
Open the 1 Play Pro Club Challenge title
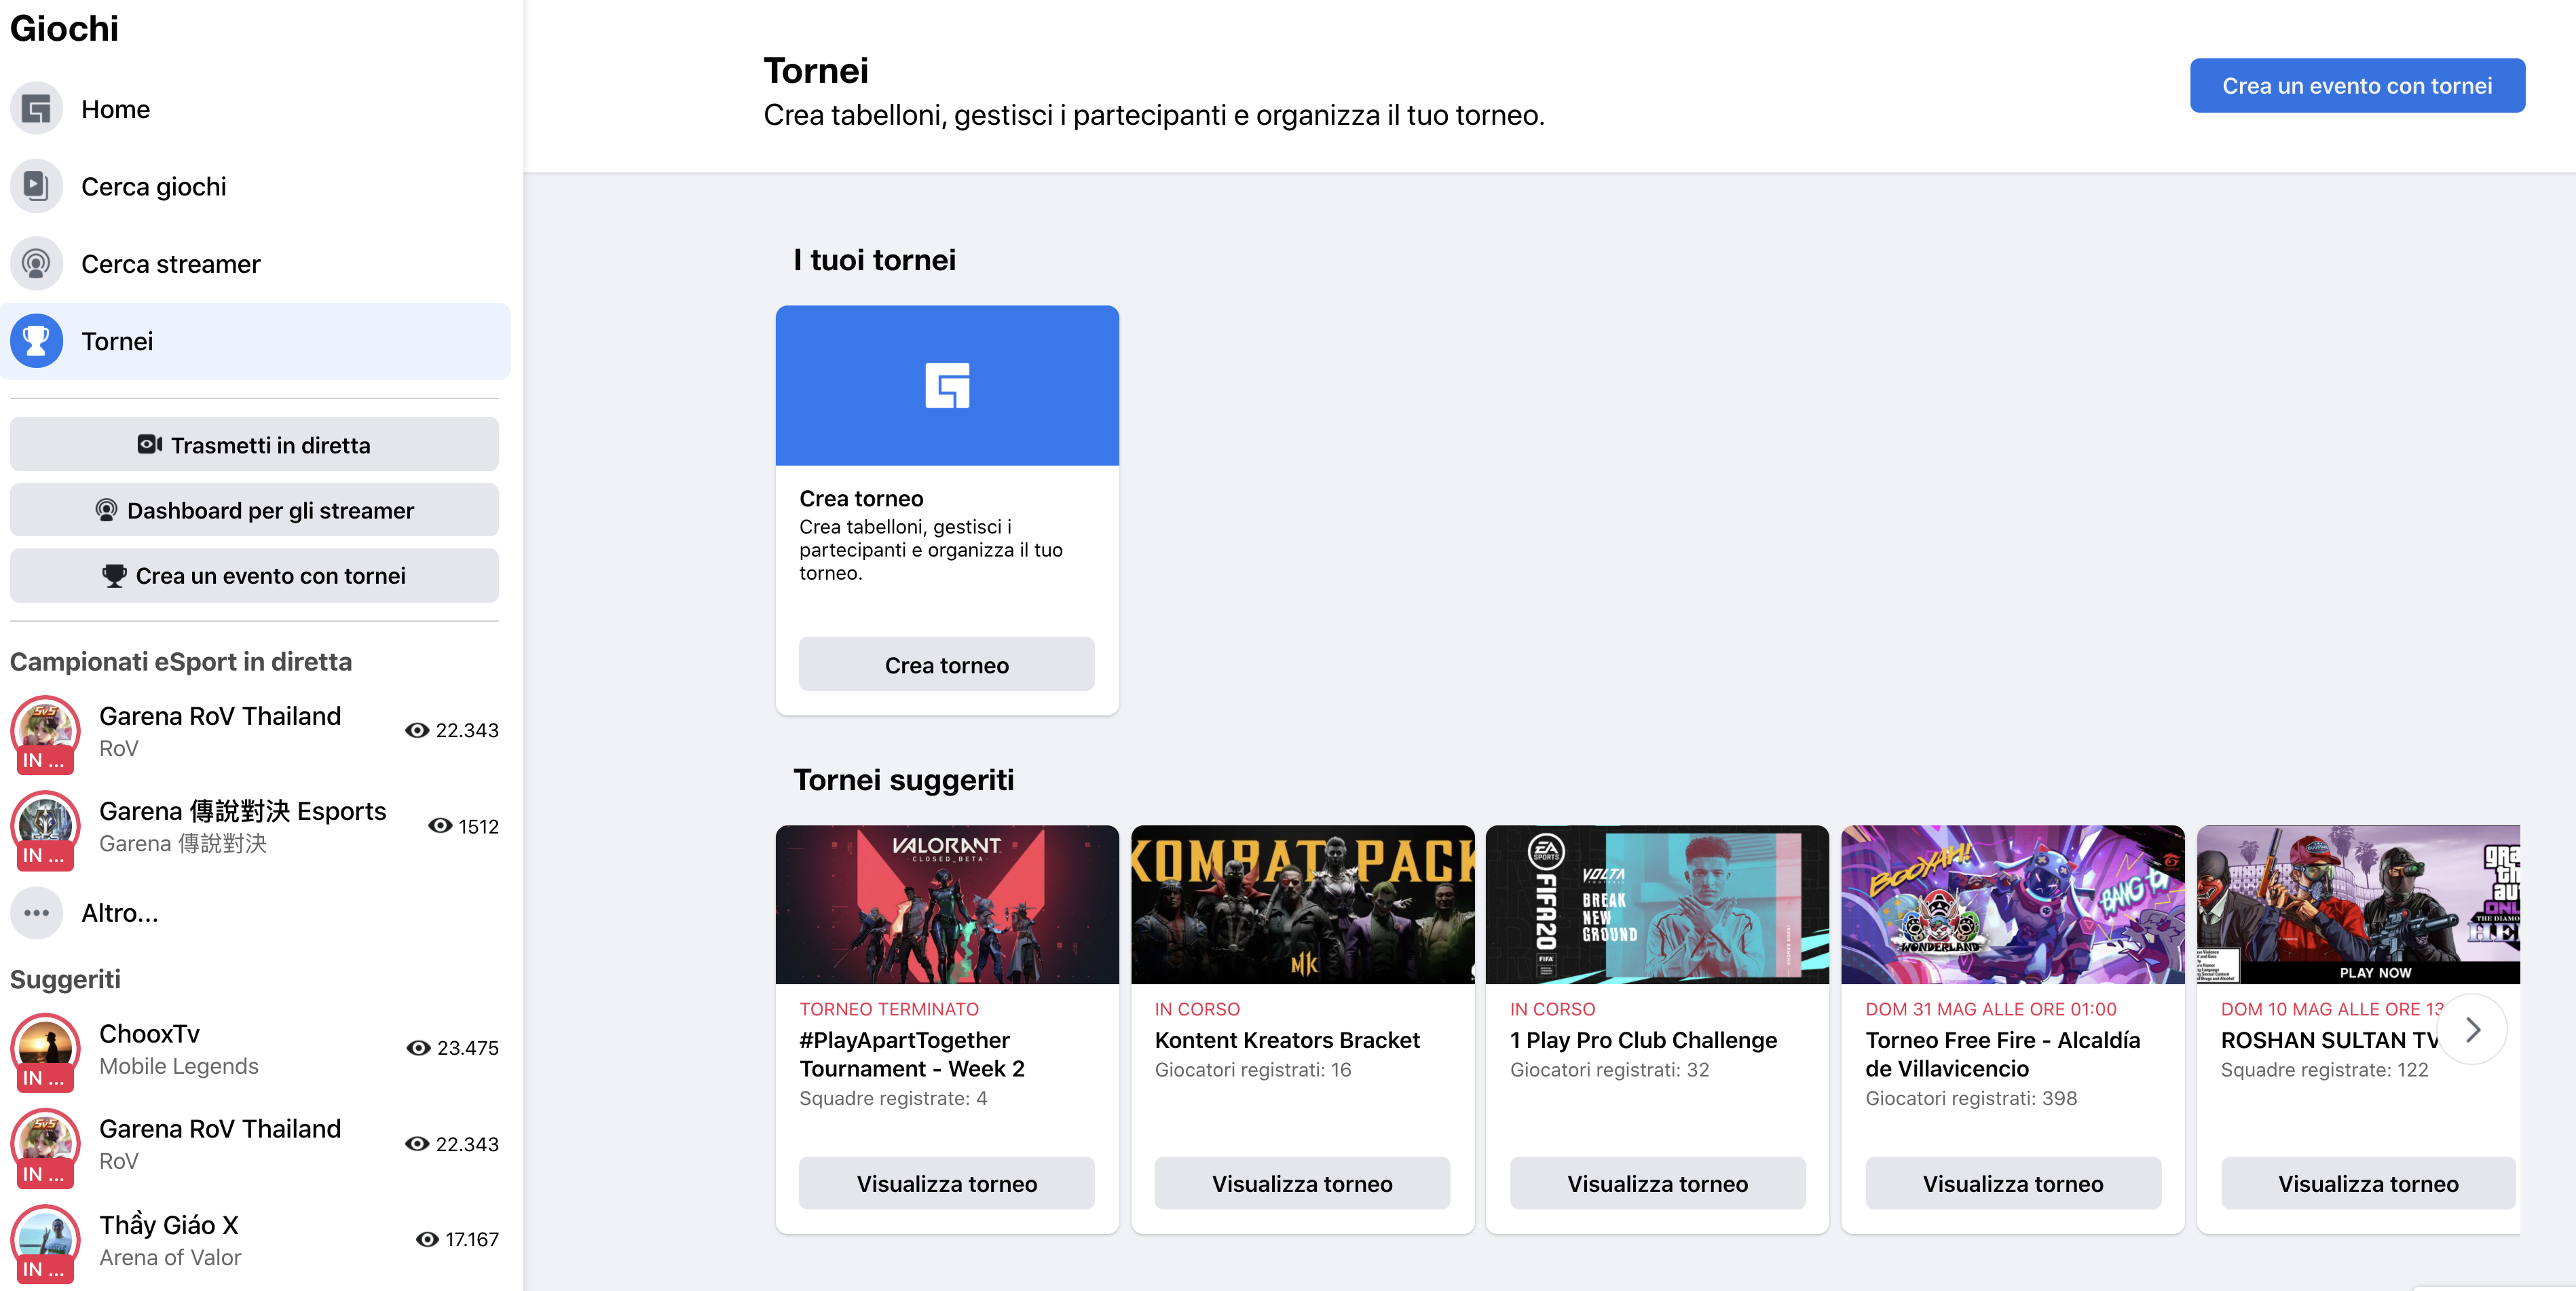pyautogui.click(x=1643, y=1040)
